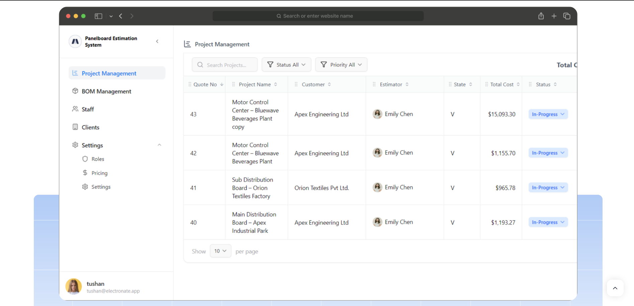
Task: Open Settings under the Settings section
Action: point(101,186)
